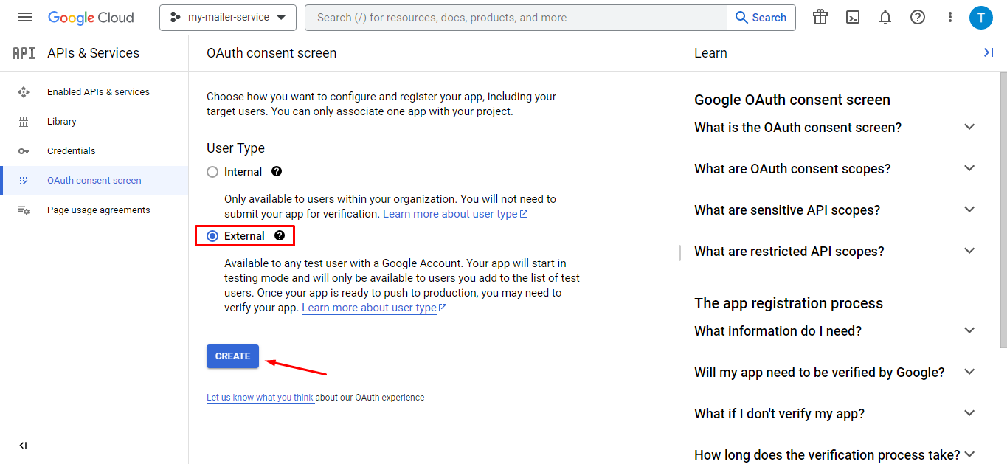Follow 'Let us know what you think' link

coord(260,397)
